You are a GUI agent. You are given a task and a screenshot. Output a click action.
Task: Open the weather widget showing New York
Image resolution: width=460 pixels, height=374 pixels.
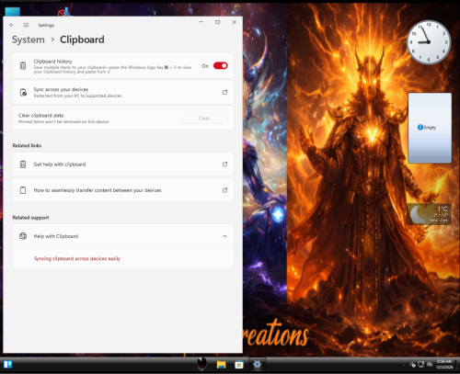[x=430, y=214]
